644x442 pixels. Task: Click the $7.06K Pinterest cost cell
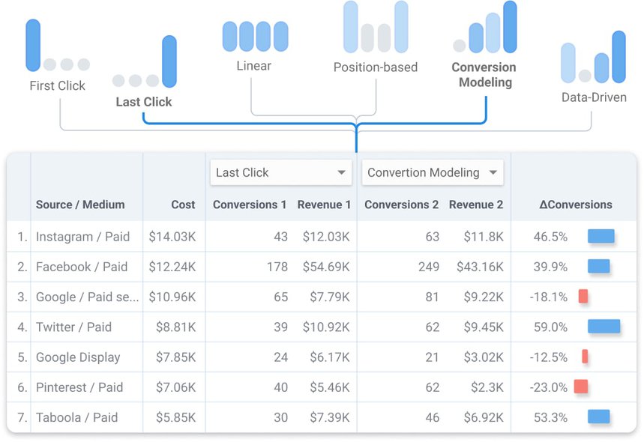pyautogui.click(x=175, y=387)
